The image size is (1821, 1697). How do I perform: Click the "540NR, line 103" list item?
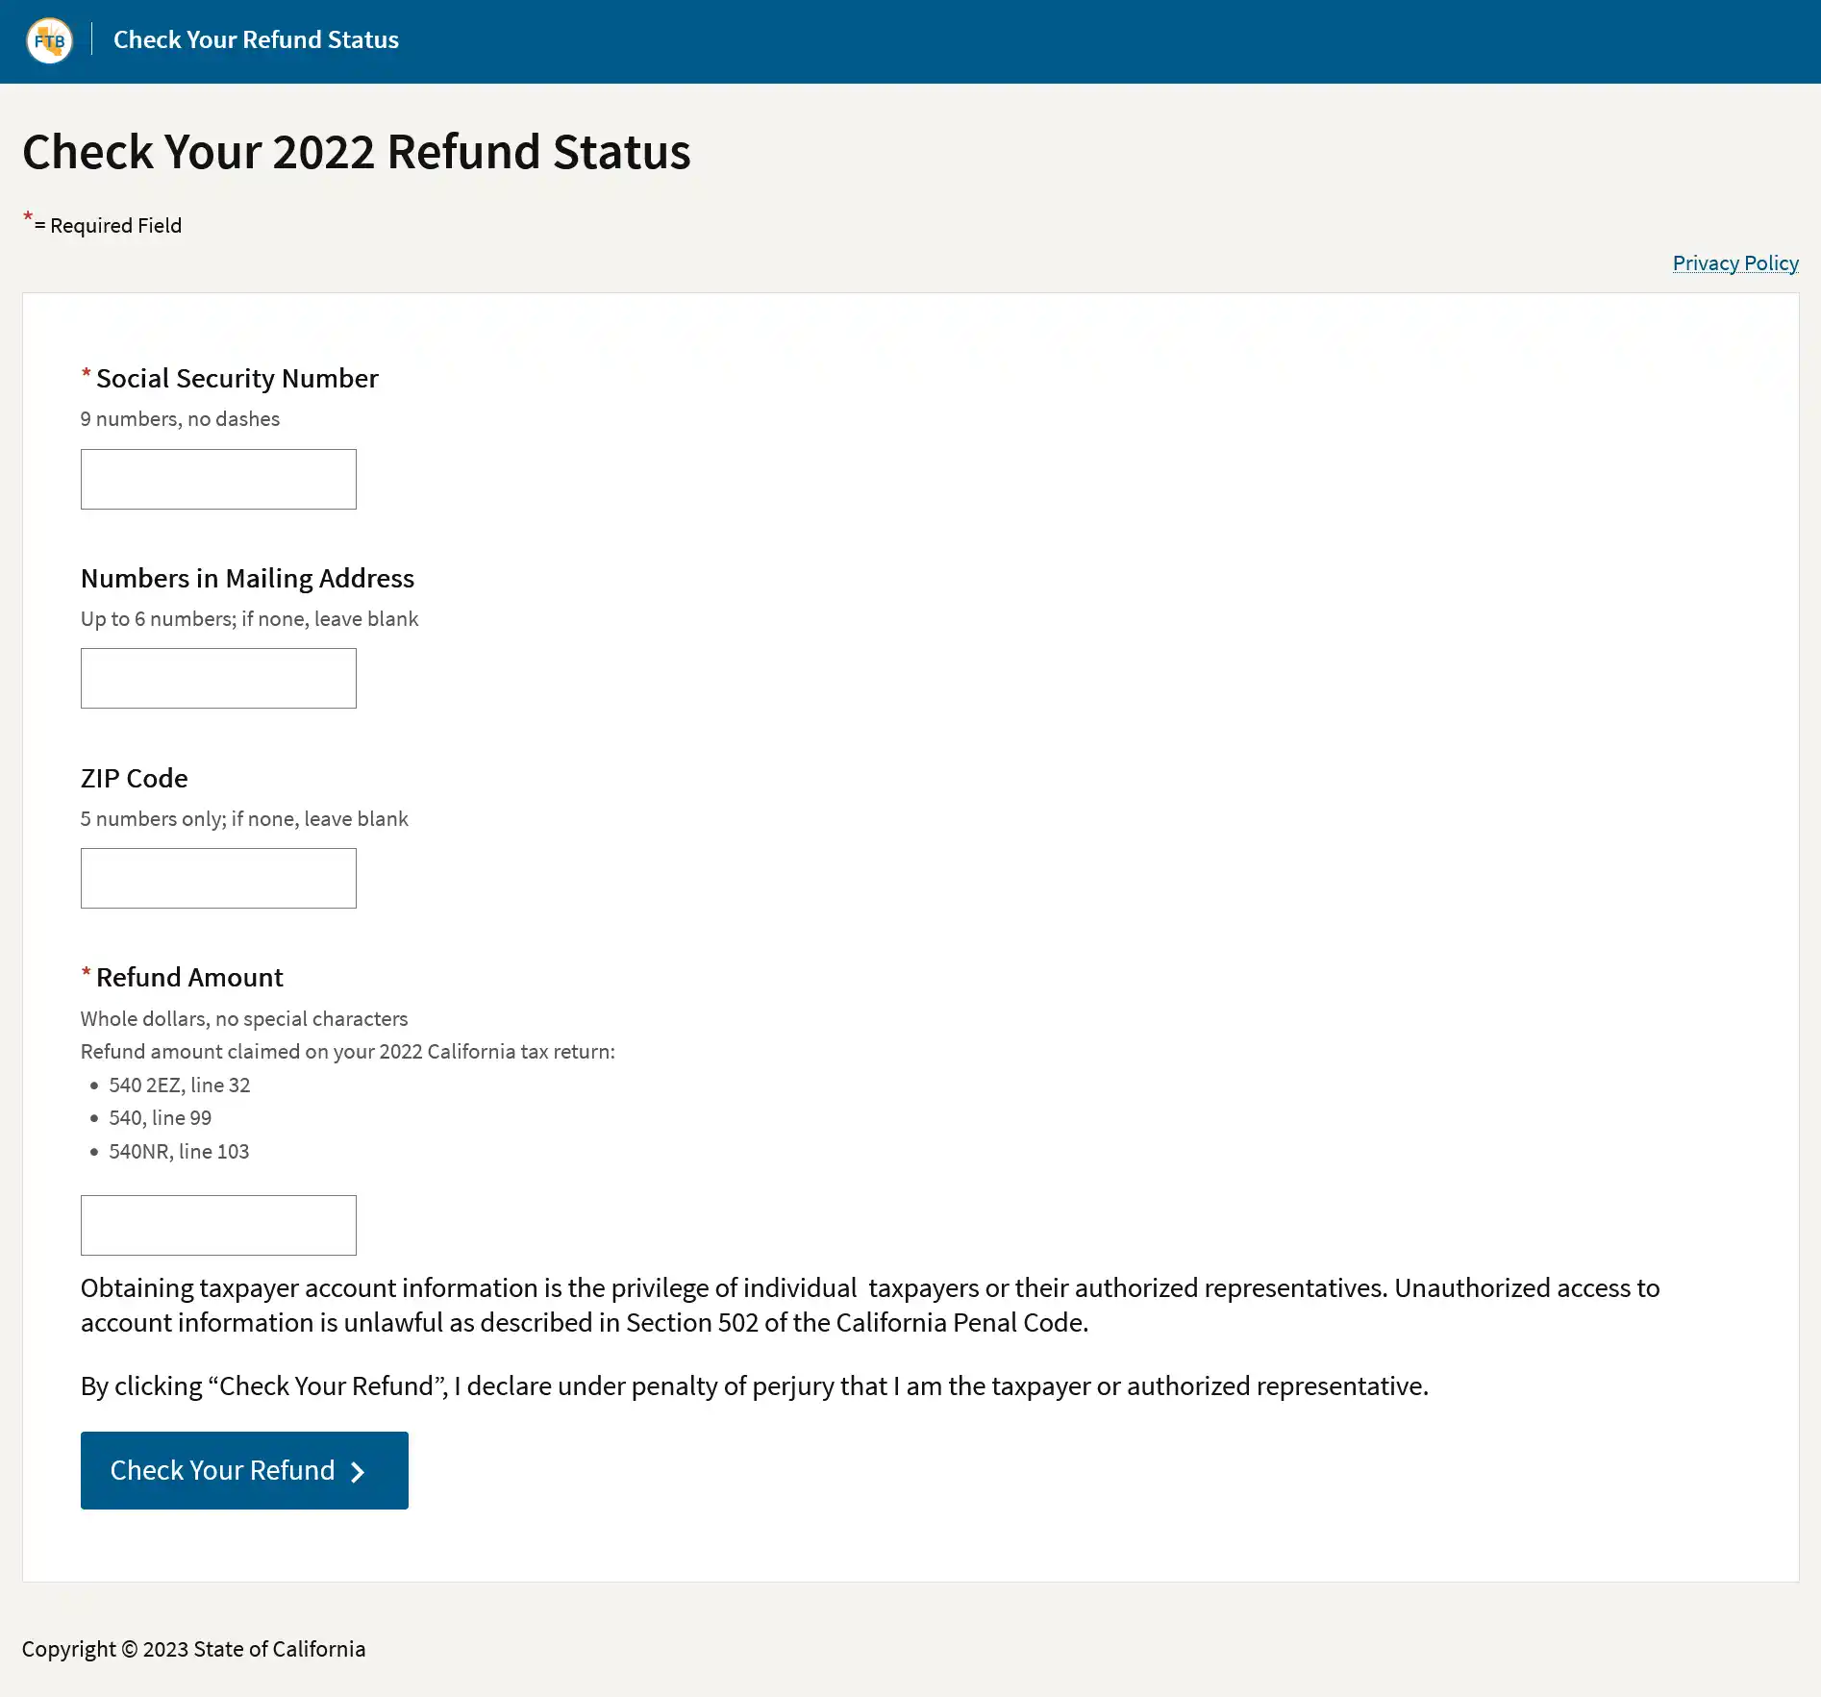click(x=179, y=1152)
